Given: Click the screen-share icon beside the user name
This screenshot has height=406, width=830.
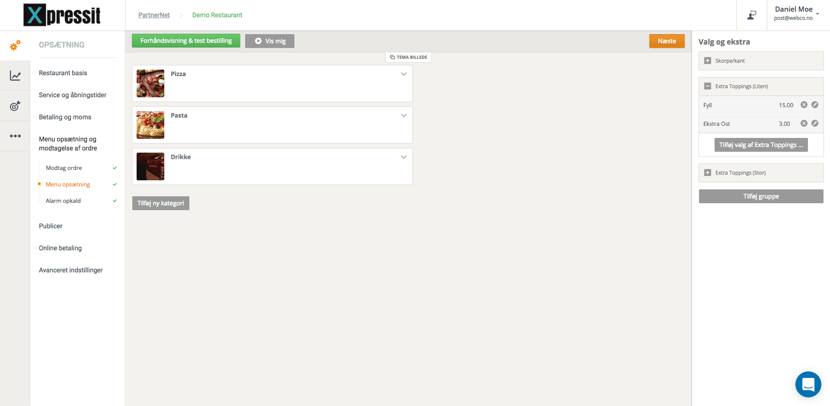Looking at the screenshot, I should [x=752, y=15].
